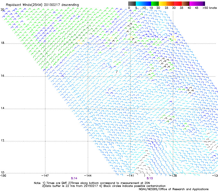The height and width of the screenshot is (191, 218).
Task: Click the dark purple 45-50 legend swatch
Action: pos(201,4)
